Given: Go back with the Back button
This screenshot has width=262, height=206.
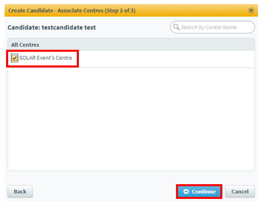Looking at the screenshot, I should coord(20,191).
